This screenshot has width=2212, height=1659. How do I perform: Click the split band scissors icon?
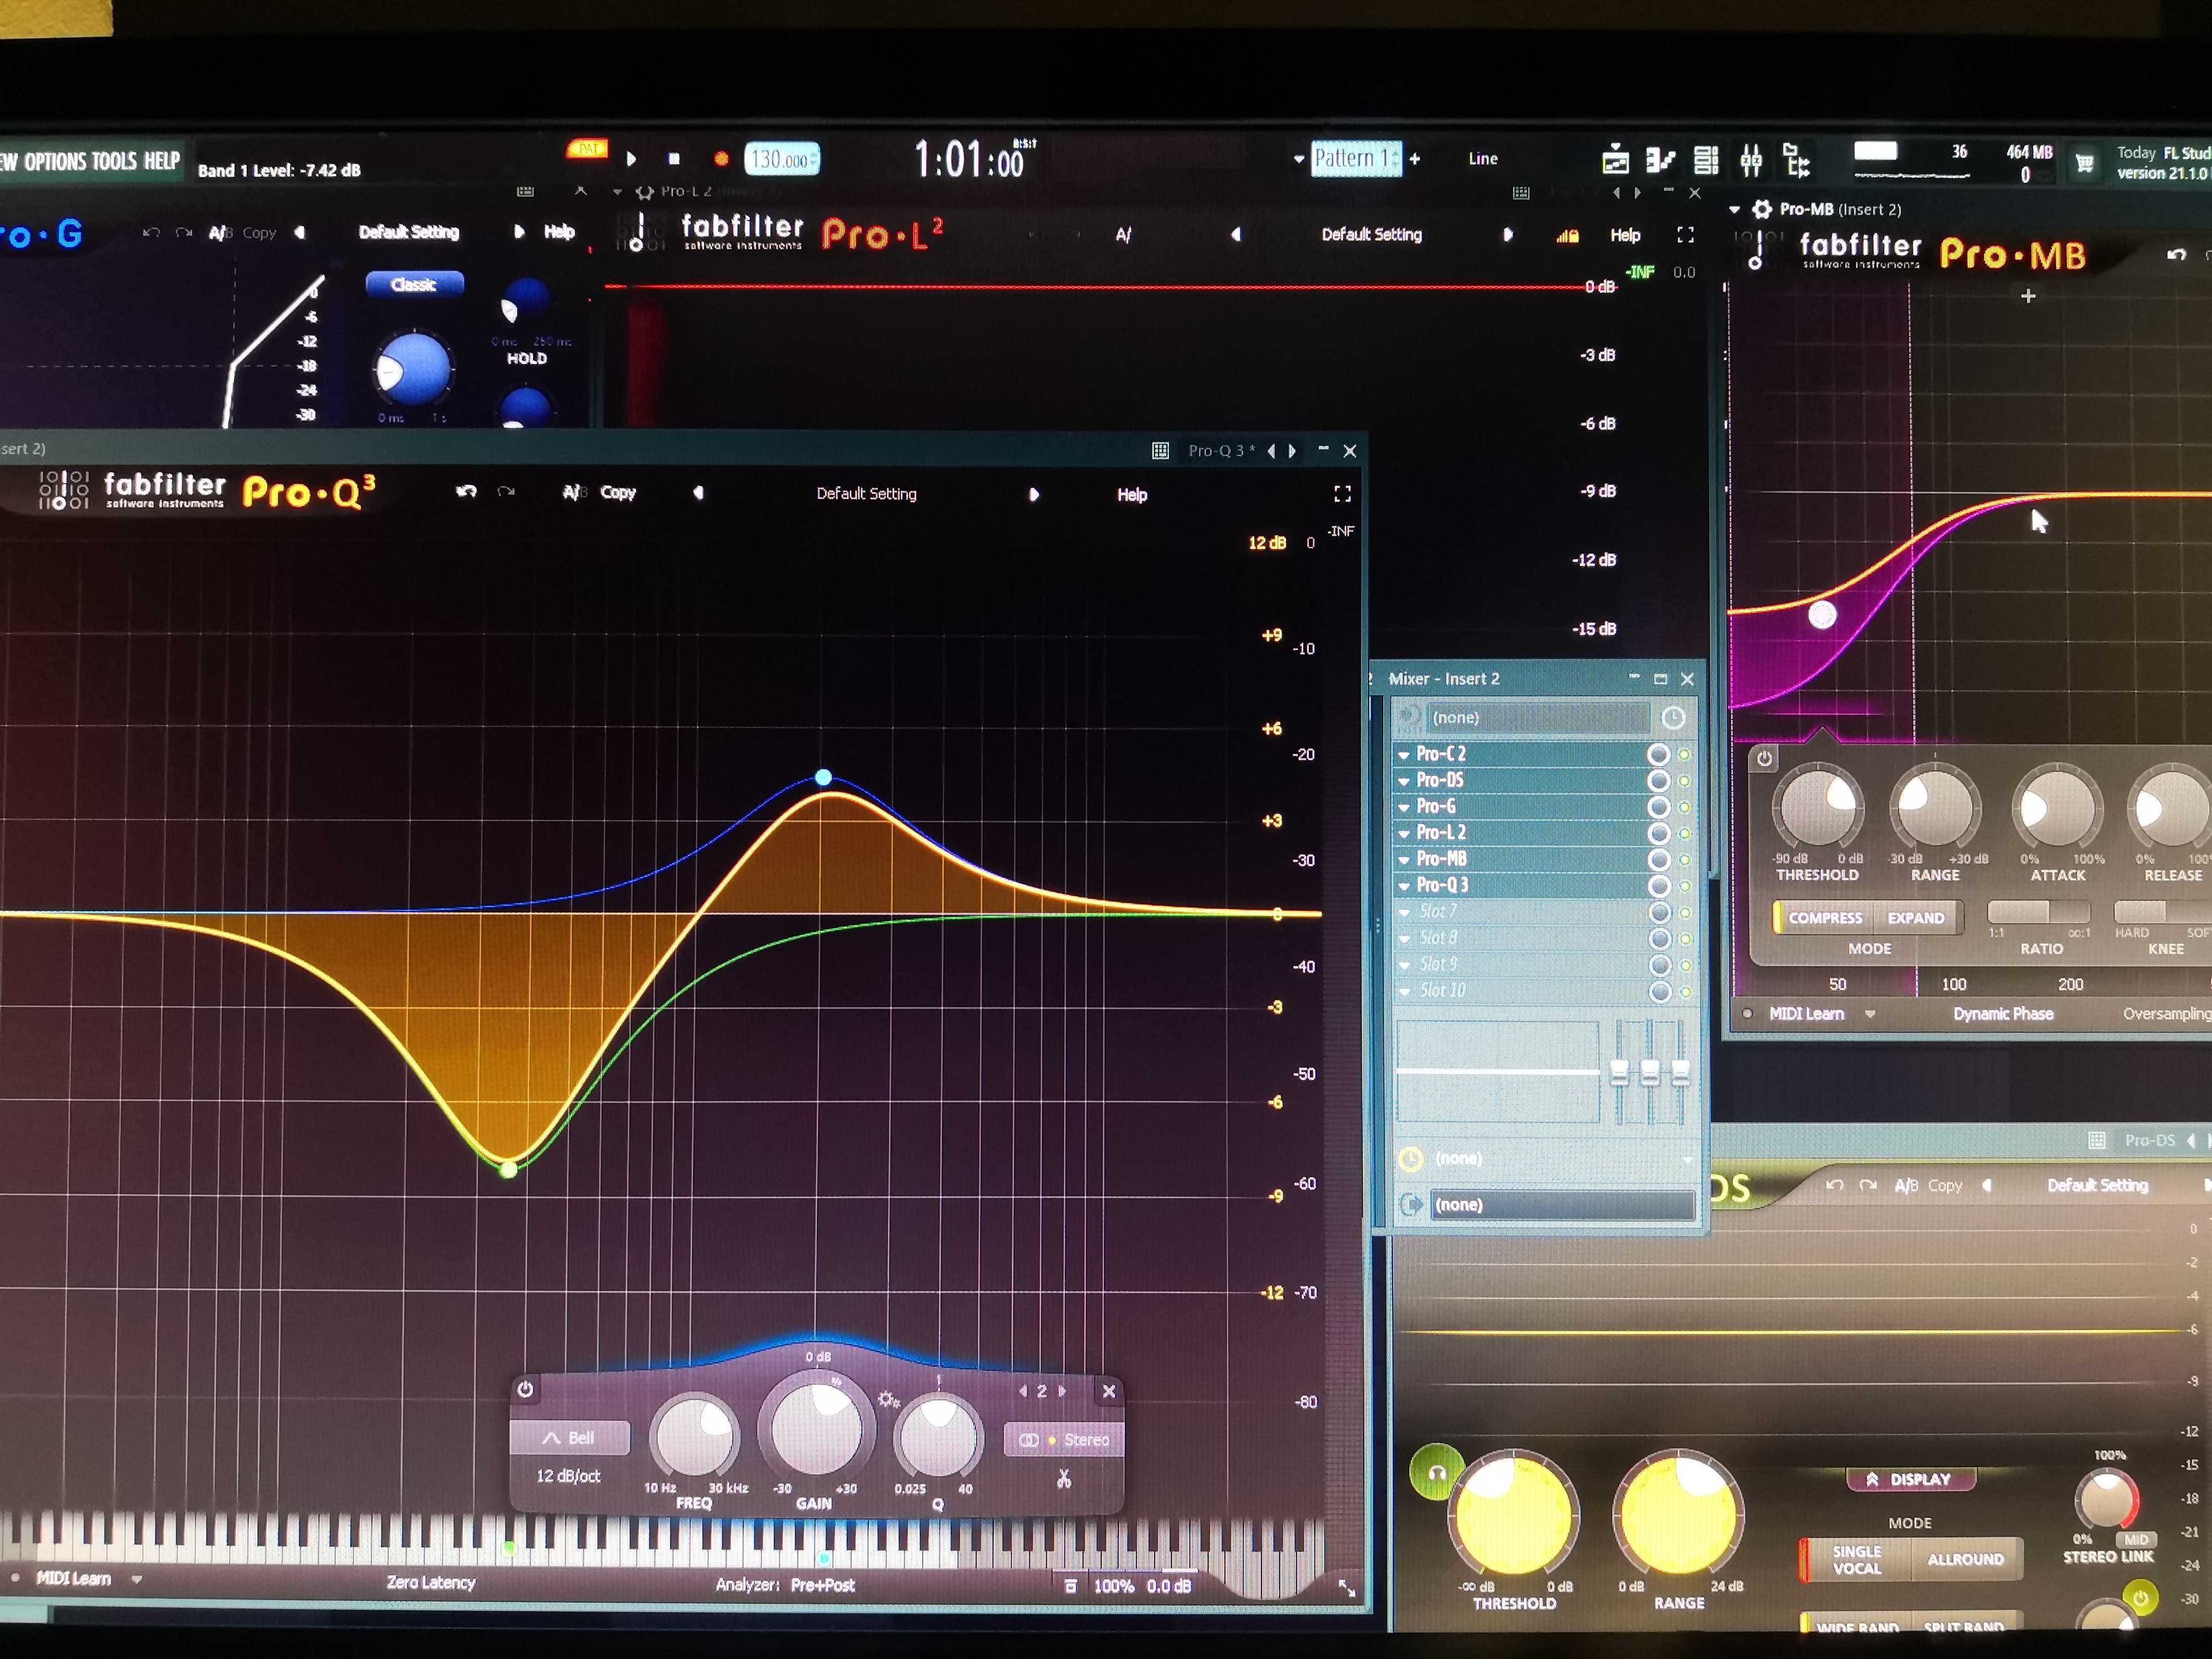(x=1064, y=1478)
